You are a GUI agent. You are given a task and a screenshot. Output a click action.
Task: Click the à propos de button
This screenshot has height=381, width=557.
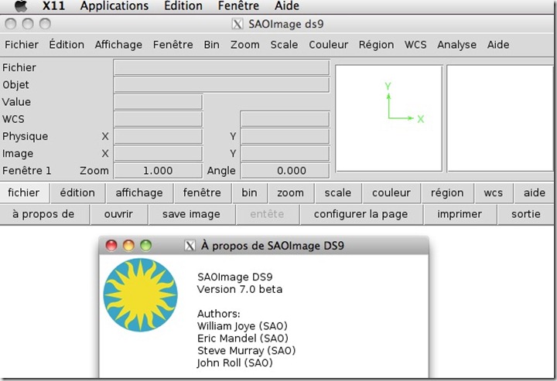[43, 214]
